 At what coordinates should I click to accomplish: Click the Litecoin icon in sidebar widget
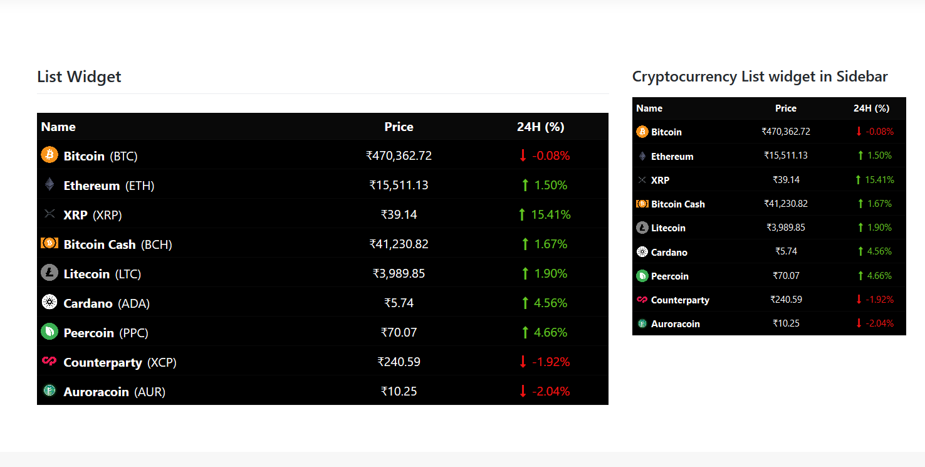tap(642, 228)
